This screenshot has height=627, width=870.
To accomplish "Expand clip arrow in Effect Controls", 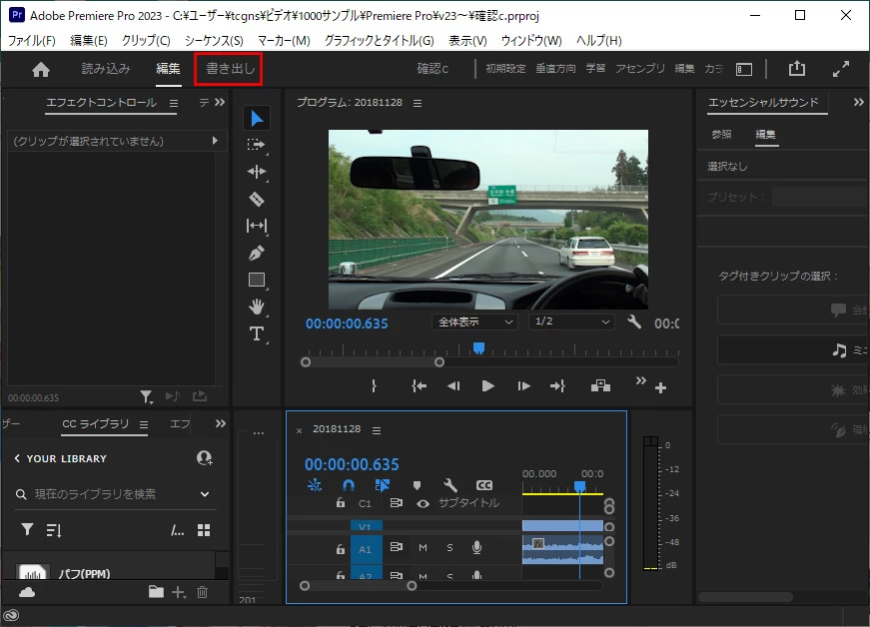I will [x=215, y=141].
